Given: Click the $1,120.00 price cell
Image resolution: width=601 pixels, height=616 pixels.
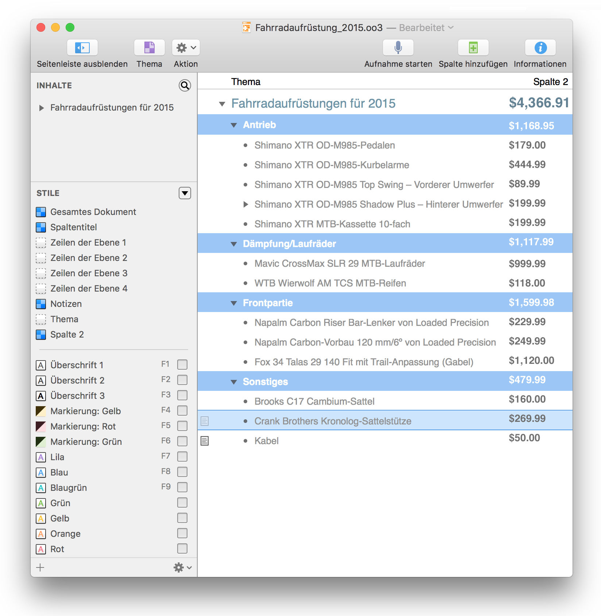Looking at the screenshot, I should tap(531, 361).
